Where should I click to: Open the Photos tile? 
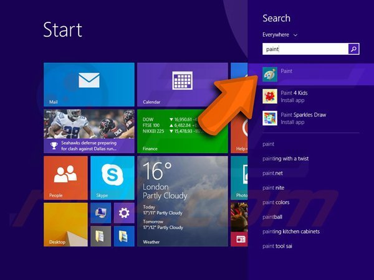coord(239,178)
